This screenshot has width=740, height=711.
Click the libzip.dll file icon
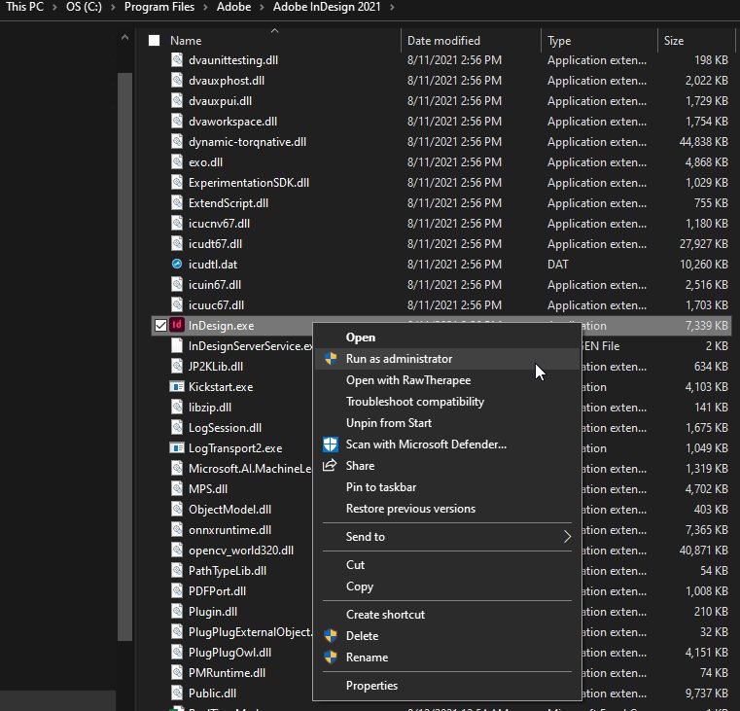coord(177,407)
